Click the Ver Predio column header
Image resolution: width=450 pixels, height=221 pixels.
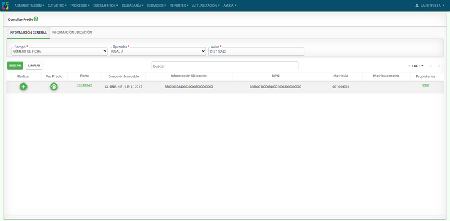pos(54,76)
